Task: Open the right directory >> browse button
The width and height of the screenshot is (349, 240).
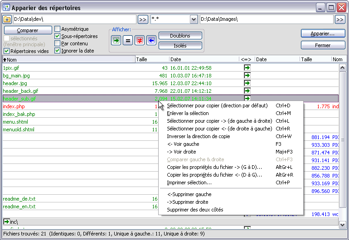Action: click(x=340, y=19)
